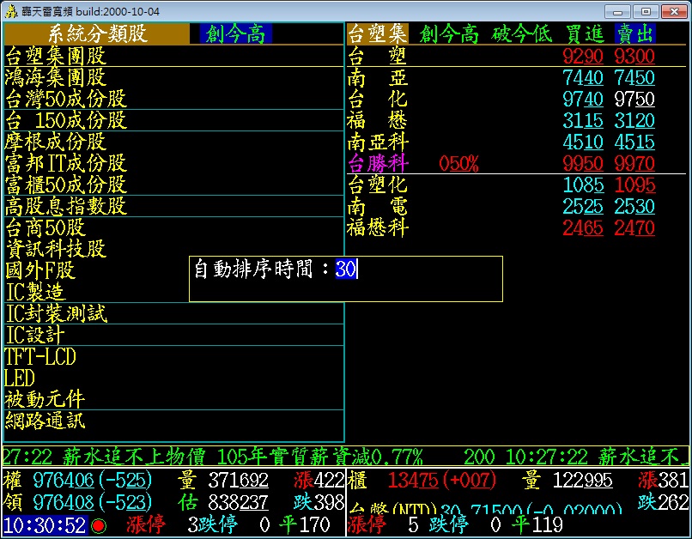Choose the 台灣50成份股 category
This screenshot has height=539, width=692.
coord(66,99)
